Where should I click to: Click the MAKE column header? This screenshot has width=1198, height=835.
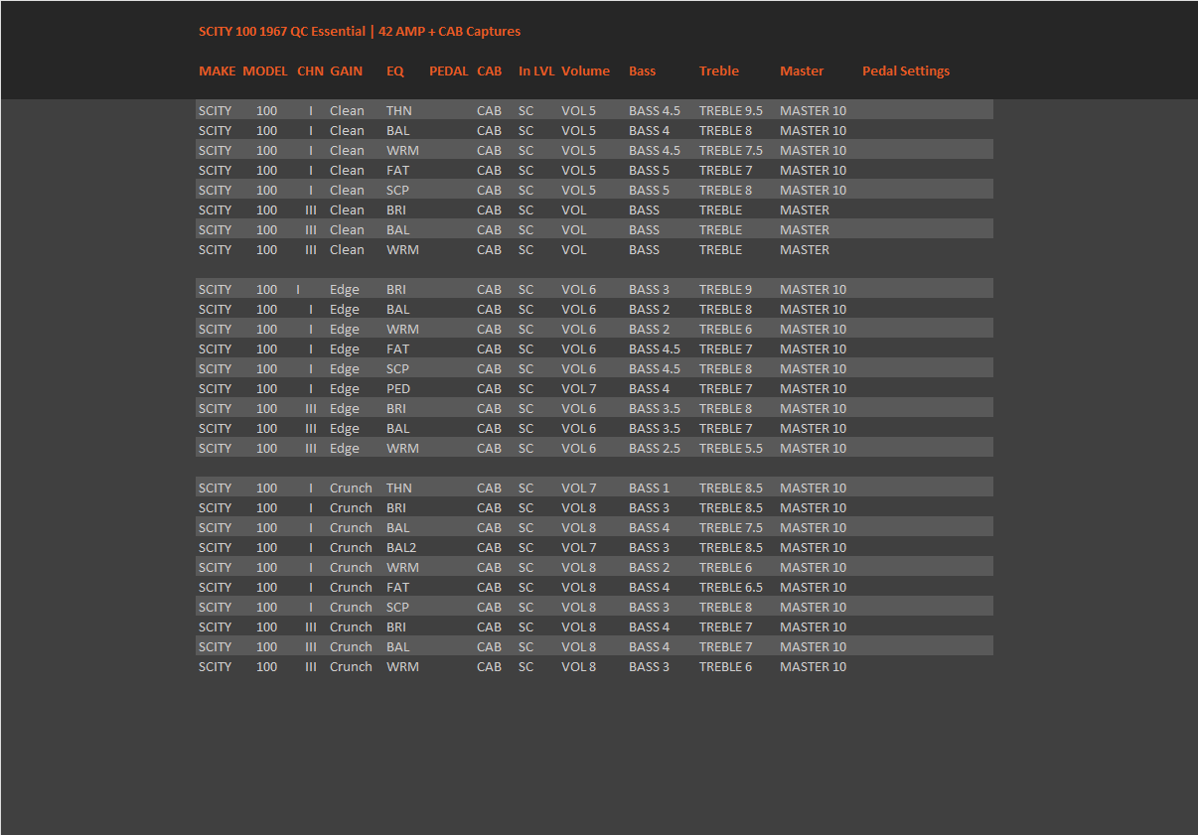click(x=218, y=70)
